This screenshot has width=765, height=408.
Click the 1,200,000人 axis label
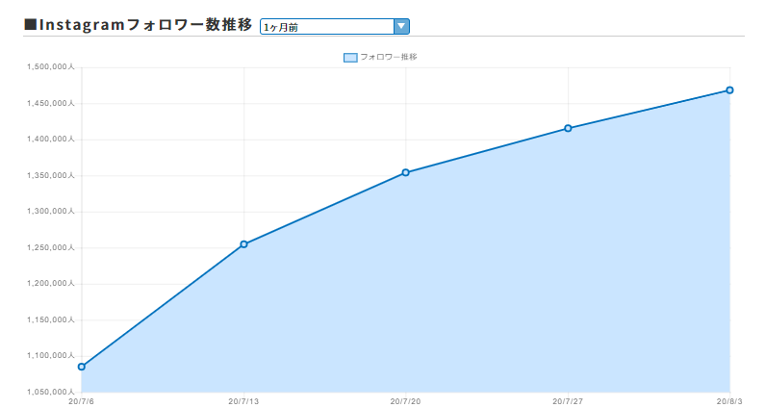pyautogui.click(x=51, y=284)
